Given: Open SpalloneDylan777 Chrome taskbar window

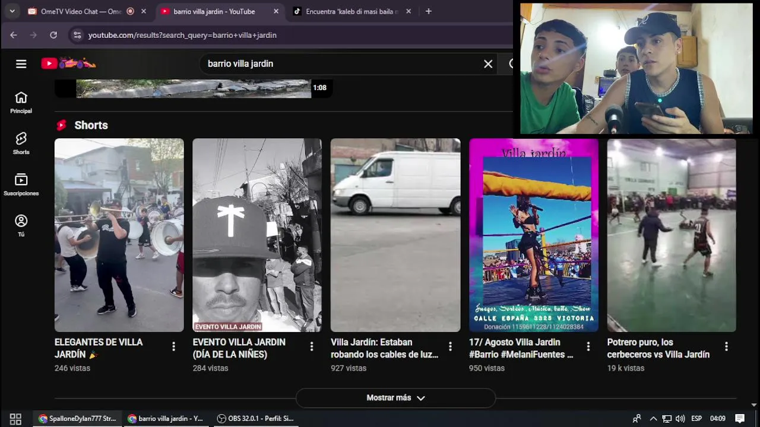Looking at the screenshot, I should (77, 419).
